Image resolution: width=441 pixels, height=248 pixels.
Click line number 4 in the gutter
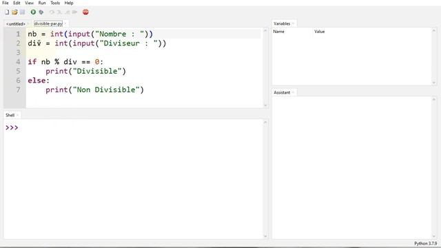pyautogui.click(x=19, y=62)
